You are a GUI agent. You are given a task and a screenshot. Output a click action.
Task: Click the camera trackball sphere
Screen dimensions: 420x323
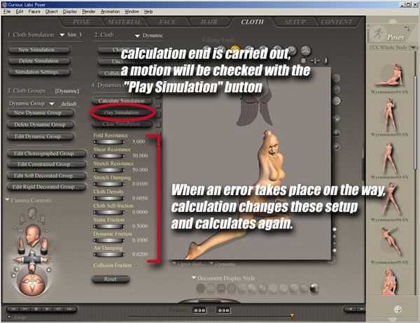coord(32,284)
